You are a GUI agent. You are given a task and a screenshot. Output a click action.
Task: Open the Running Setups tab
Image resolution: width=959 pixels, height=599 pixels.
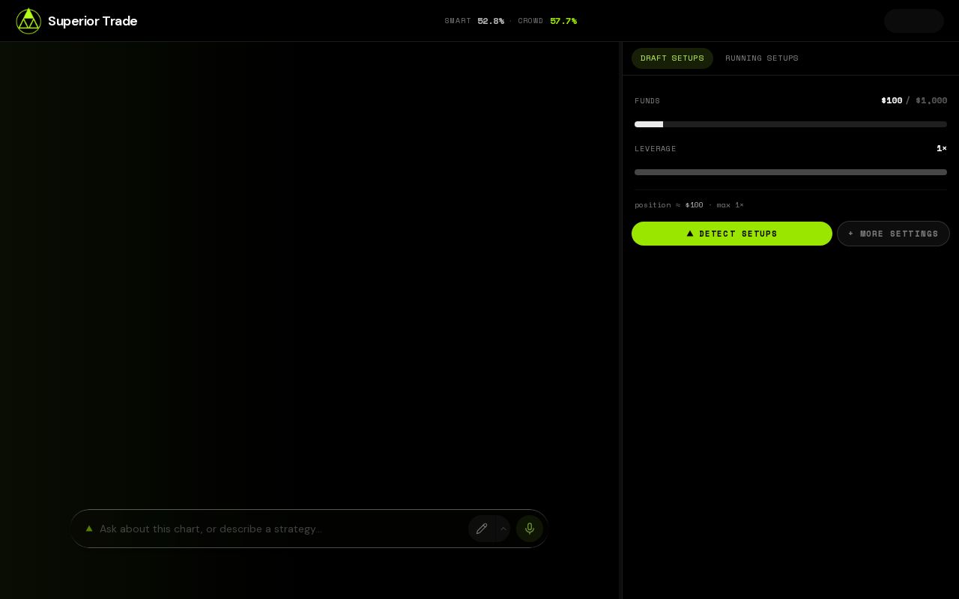(762, 58)
